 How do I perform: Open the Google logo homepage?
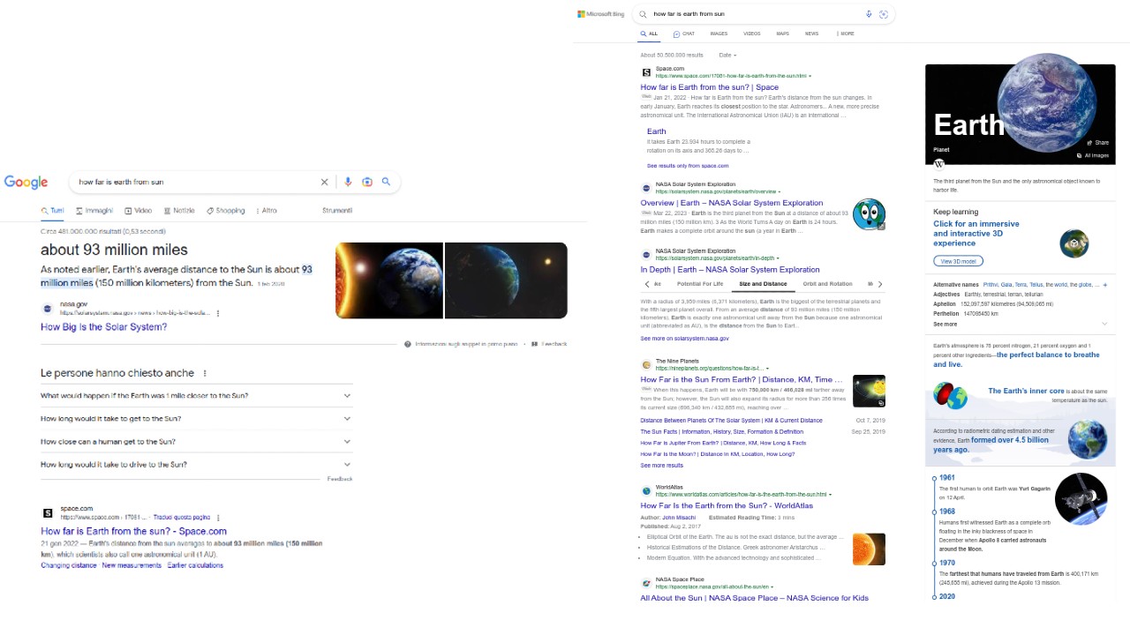(26, 182)
